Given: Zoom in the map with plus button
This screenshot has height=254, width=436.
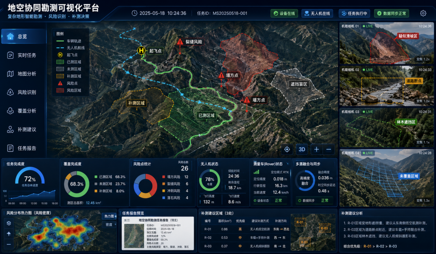Looking at the screenshot, I should (x=317, y=149).
